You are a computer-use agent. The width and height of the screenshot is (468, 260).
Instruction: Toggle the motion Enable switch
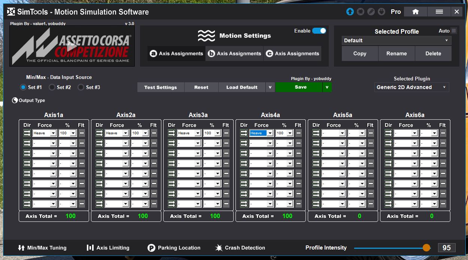[x=319, y=31]
